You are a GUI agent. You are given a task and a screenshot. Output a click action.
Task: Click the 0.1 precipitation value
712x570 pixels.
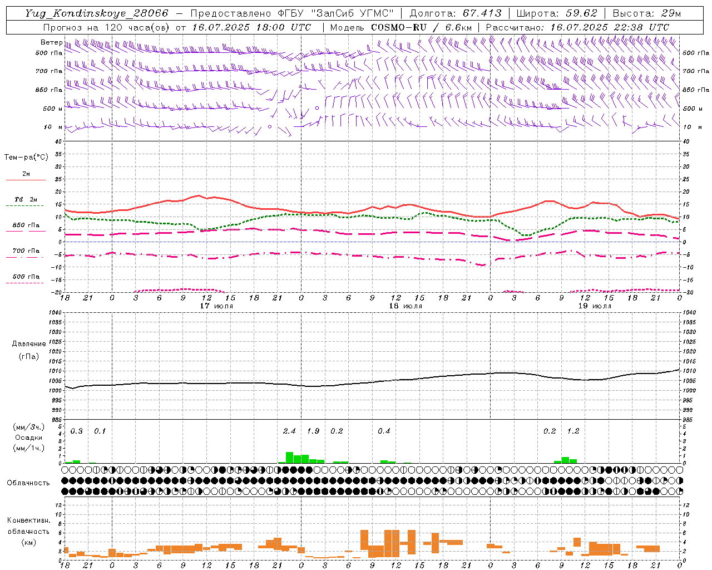100,431
